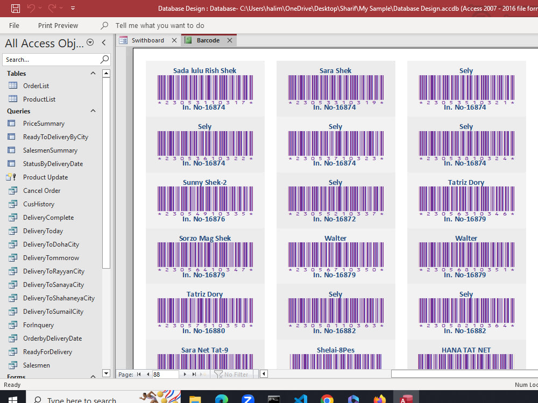The height and width of the screenshot is (403, 538).
Task: Select the Salesmen query
Action: (x=37, y=365)
